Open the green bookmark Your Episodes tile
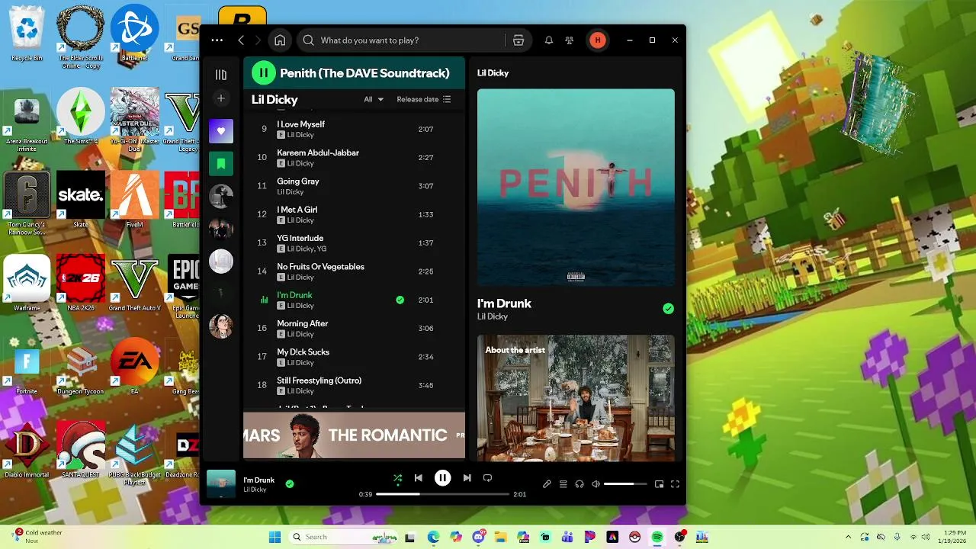Screen dimensions: 976x549 tap(221, 164)
